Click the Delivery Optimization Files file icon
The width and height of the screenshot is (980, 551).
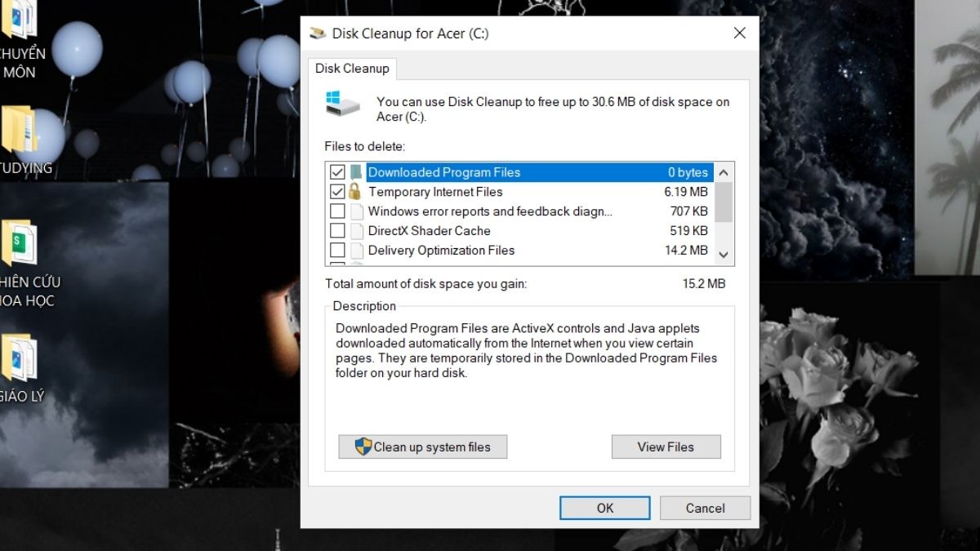coord(357,251)
